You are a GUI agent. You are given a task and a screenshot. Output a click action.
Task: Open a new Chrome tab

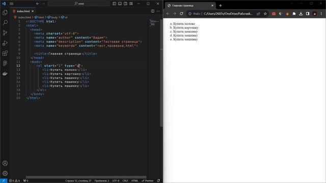(221, 6)
